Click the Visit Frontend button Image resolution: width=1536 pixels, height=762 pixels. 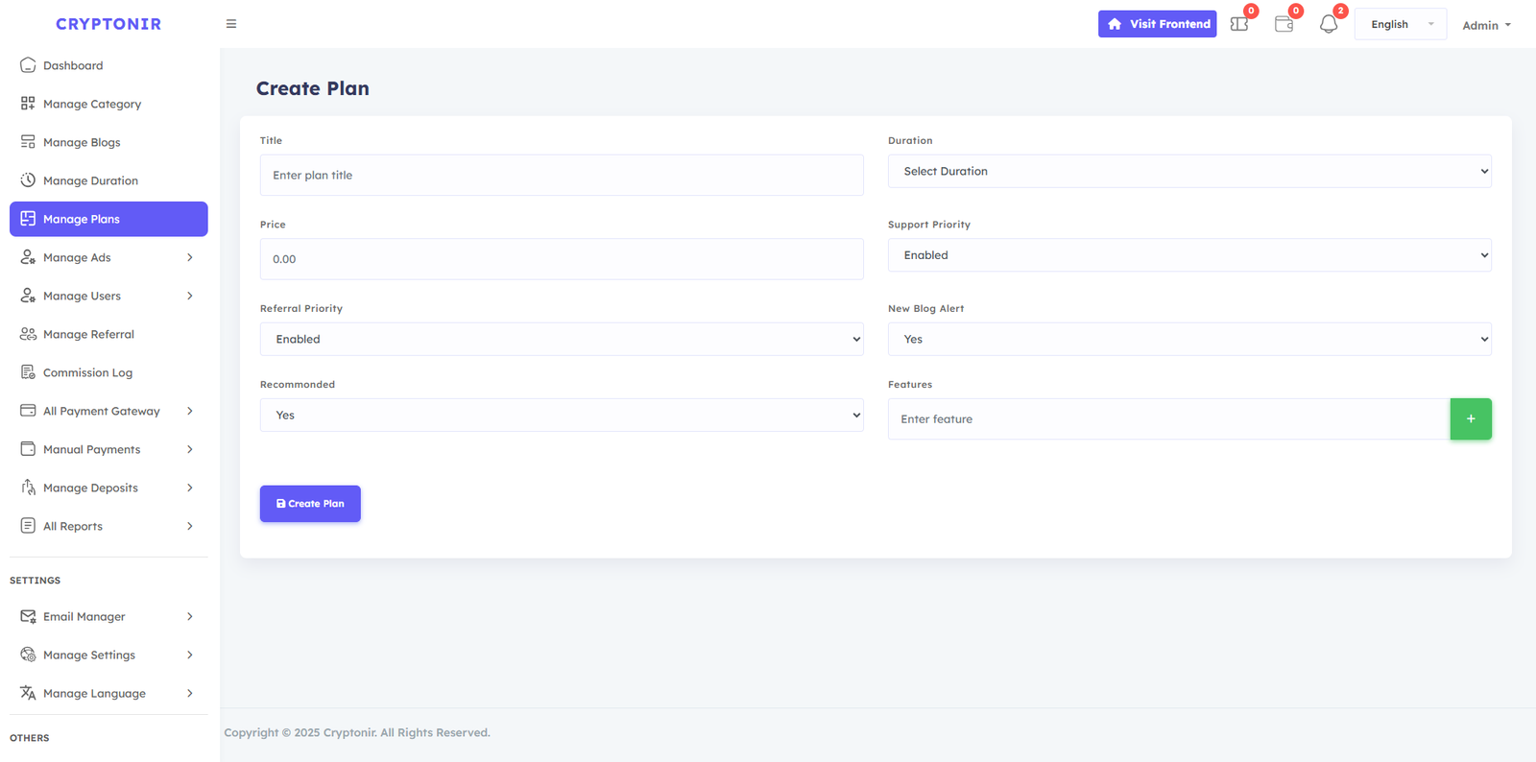pyautogui.click(x=1157, y=24)
